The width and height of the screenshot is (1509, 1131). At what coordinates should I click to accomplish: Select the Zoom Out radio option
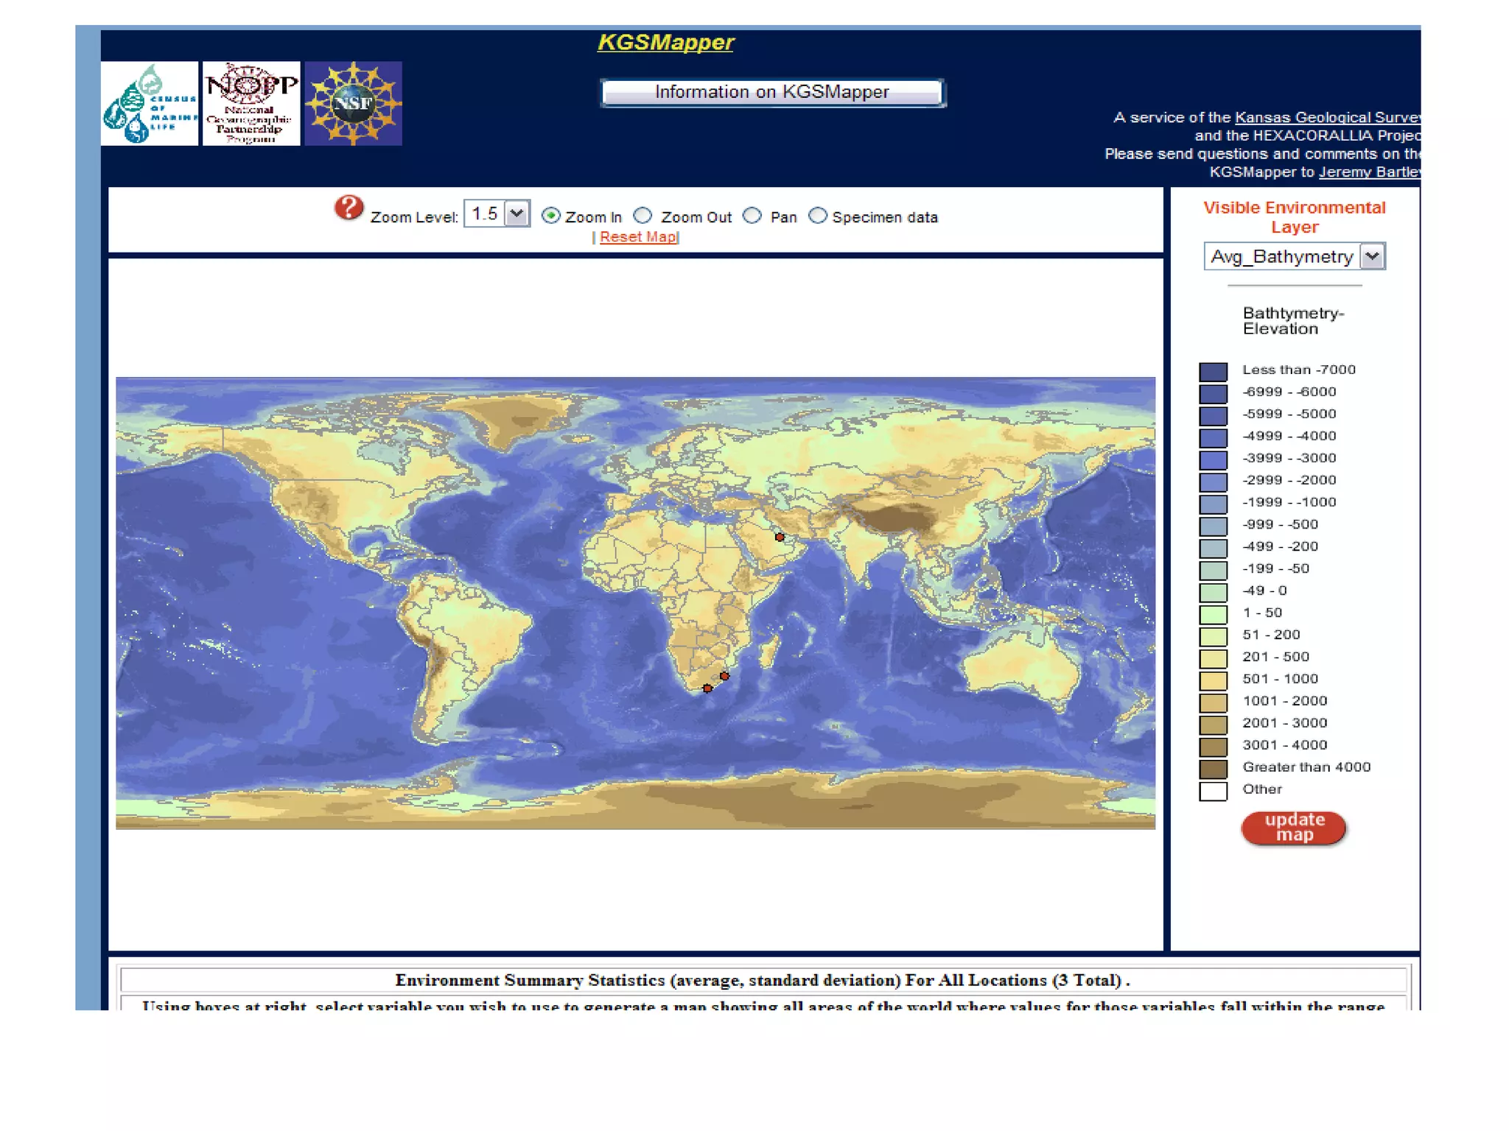click(643, 216)
